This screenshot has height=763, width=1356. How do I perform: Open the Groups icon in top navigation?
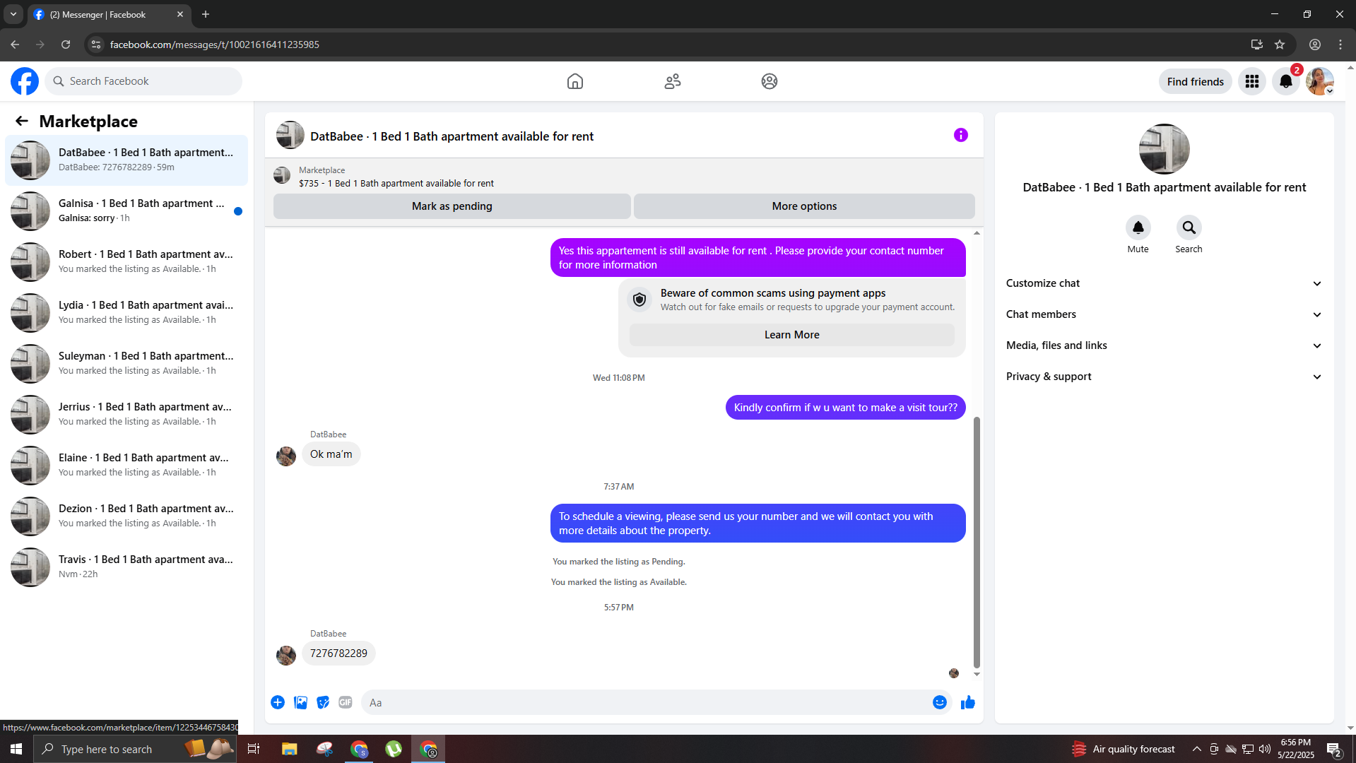[770, 81]
